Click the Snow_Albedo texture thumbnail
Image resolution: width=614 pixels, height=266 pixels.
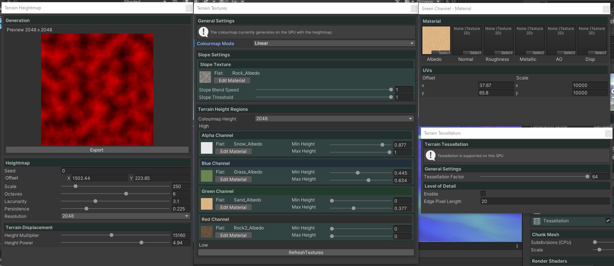coord(207,148)
